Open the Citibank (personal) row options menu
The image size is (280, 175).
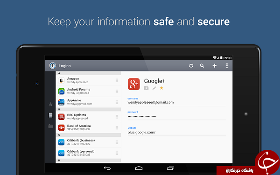click(117, 153)
